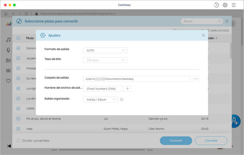
Task: Browse output folder with three-dots button
Action: pyautogui.click(x=196, y=79)
